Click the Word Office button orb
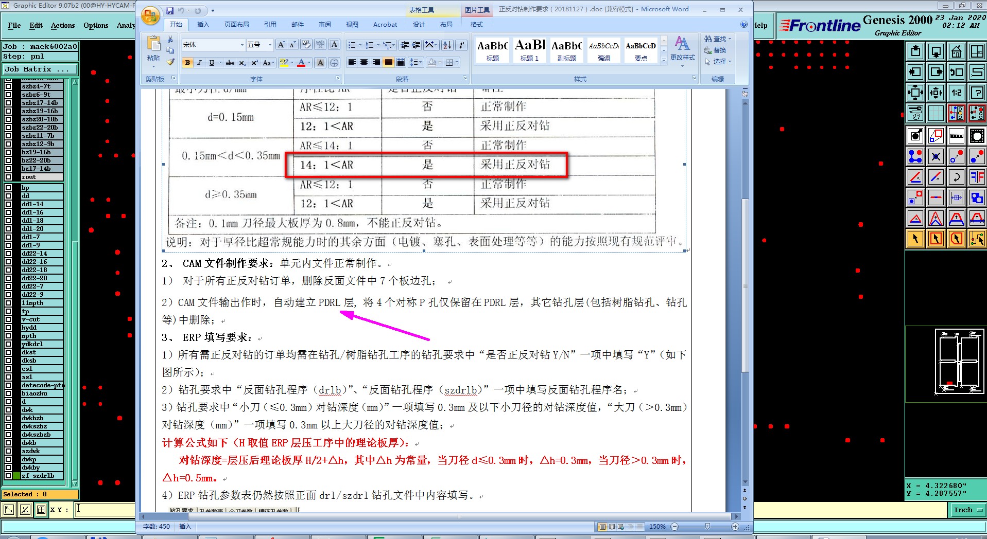The width and height of the screenshot is (987, 539). (x=150, y=16)
